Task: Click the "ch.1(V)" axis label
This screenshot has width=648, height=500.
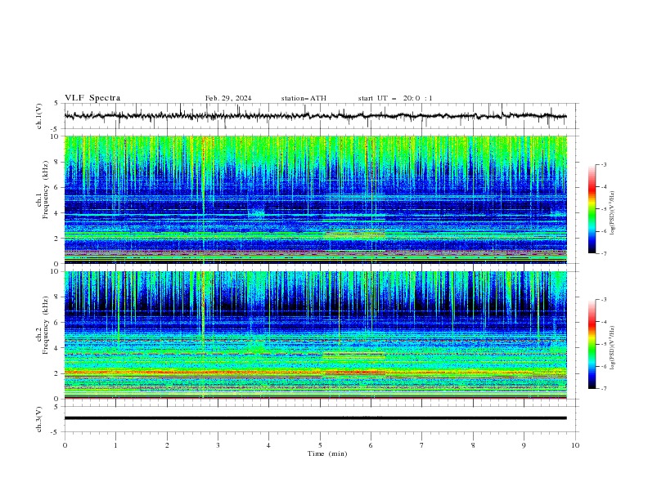Action: 39,116
